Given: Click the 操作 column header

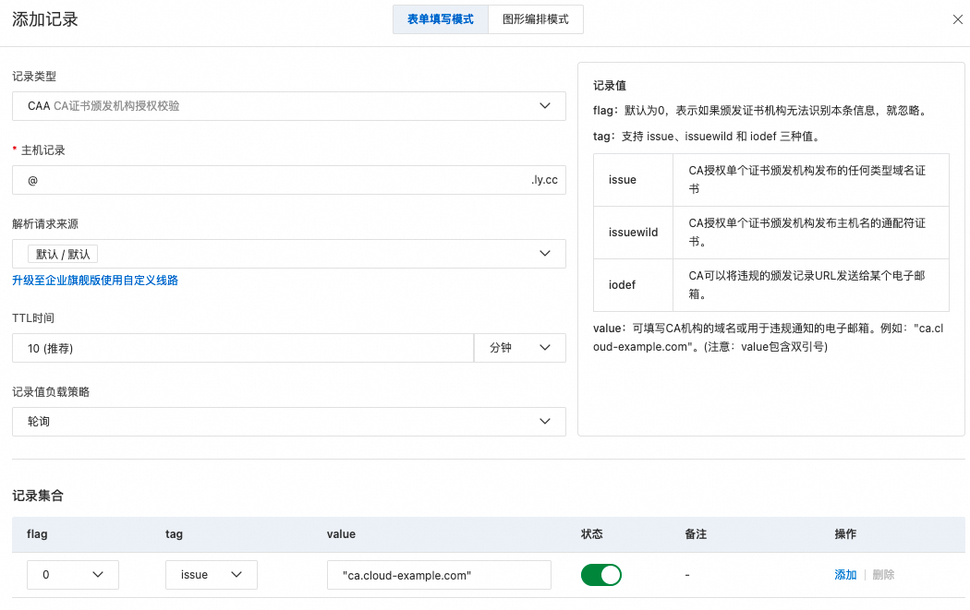Looking at the screenshot, I should (845, 534).
